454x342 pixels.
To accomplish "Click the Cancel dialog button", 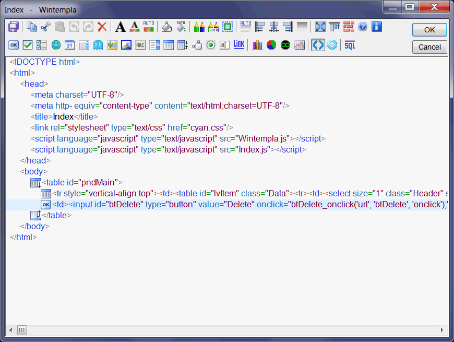I will pos(429,47).
